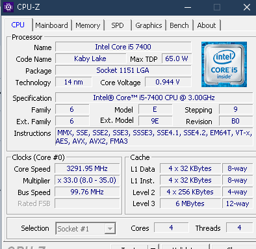Click the Level 3 size 6 MBytes
The height and width of the screenshot is (249, 256).
[190, 203]
